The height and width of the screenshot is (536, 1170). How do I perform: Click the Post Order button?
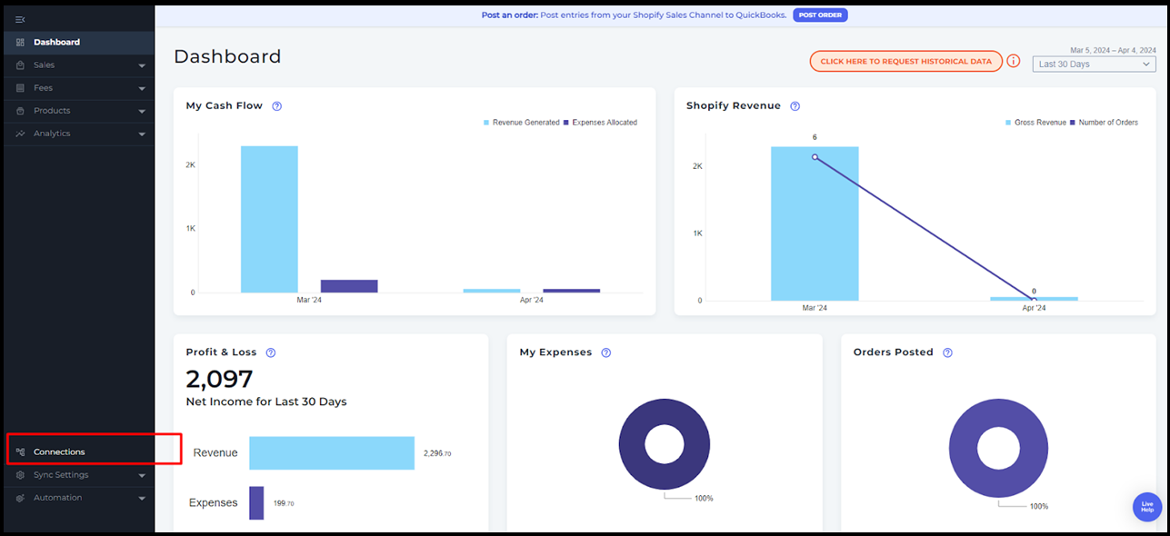820,15
